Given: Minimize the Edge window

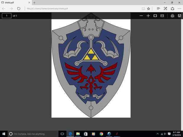Looking at the screenshot, I should pyautogui.click(x=165, y=2).
